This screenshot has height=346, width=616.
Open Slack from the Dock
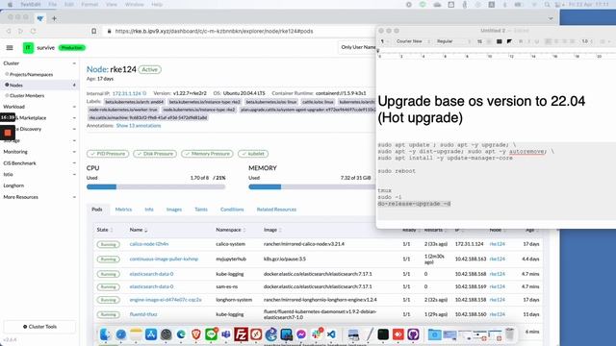coord(317,334)
